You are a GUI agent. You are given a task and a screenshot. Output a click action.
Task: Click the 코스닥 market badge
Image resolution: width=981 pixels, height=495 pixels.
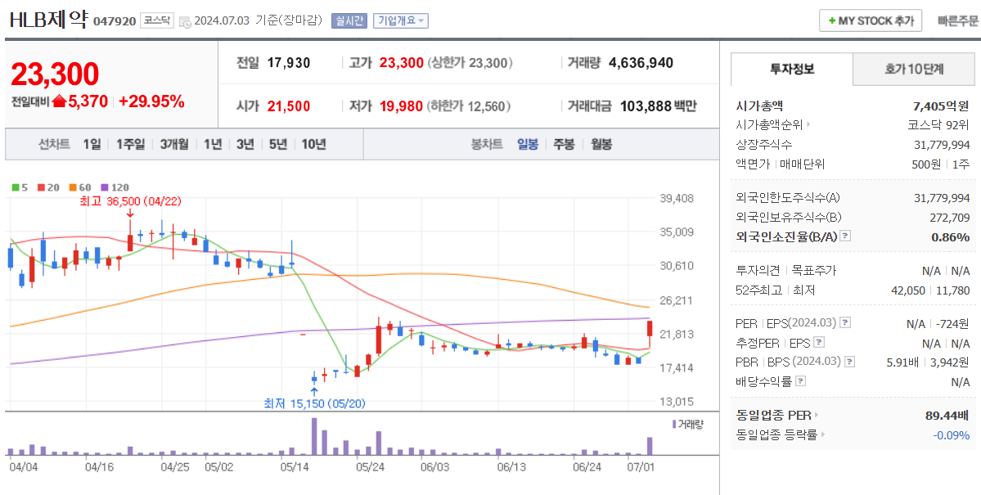pyautogui.click(x=156, y=20)
